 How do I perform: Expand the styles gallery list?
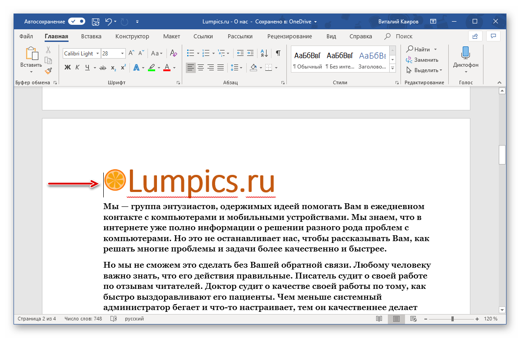pyautogui.click(x=392, y=68)
